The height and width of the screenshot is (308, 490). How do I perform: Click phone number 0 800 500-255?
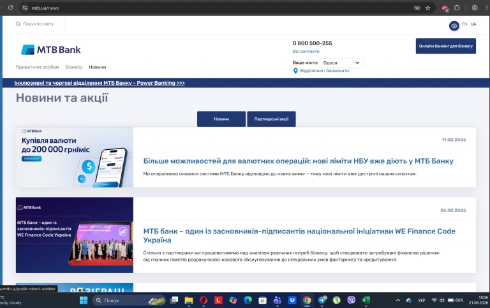pyautogui.click(x=312, y=43)
